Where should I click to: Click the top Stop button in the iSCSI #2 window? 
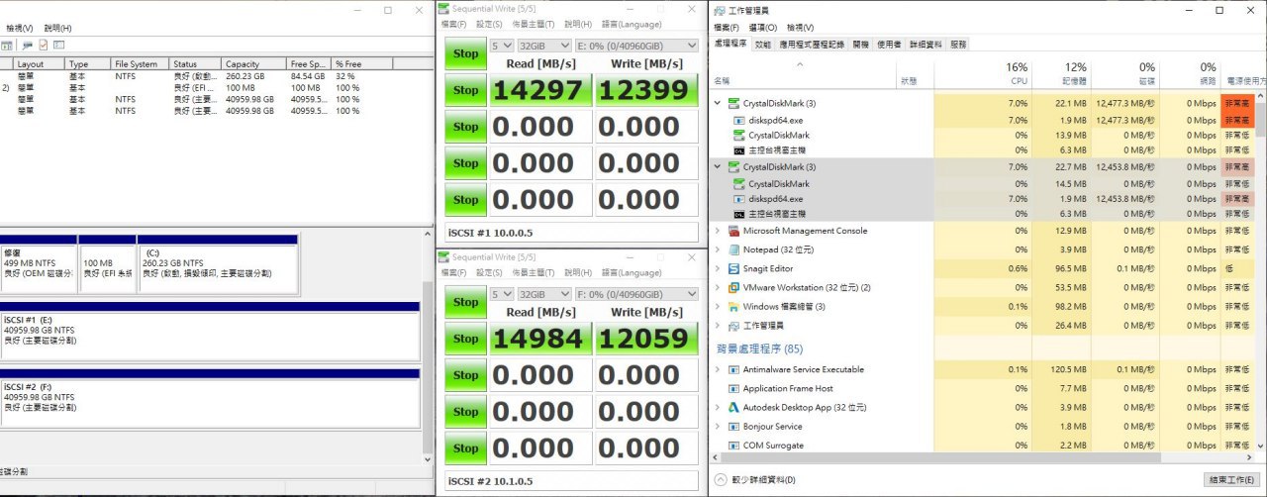[465, 302]
